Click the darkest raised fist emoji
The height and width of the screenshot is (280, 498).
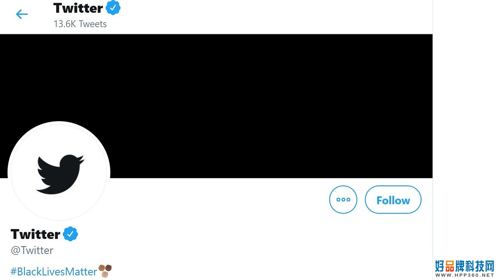(x=108, y=268)
